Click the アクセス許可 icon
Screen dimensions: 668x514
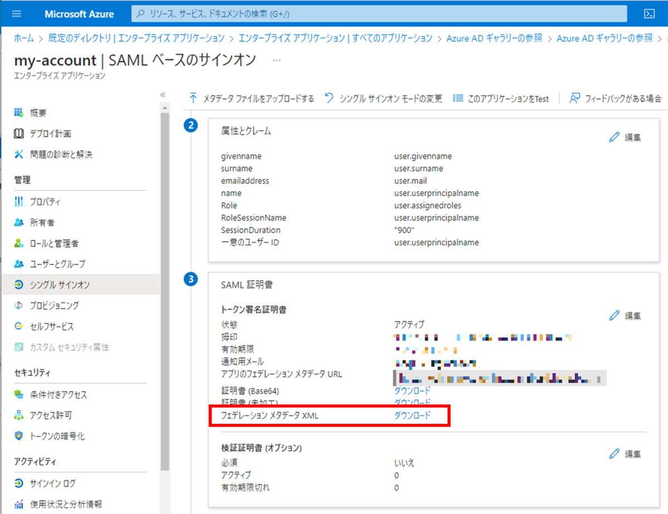pos(19,415)
